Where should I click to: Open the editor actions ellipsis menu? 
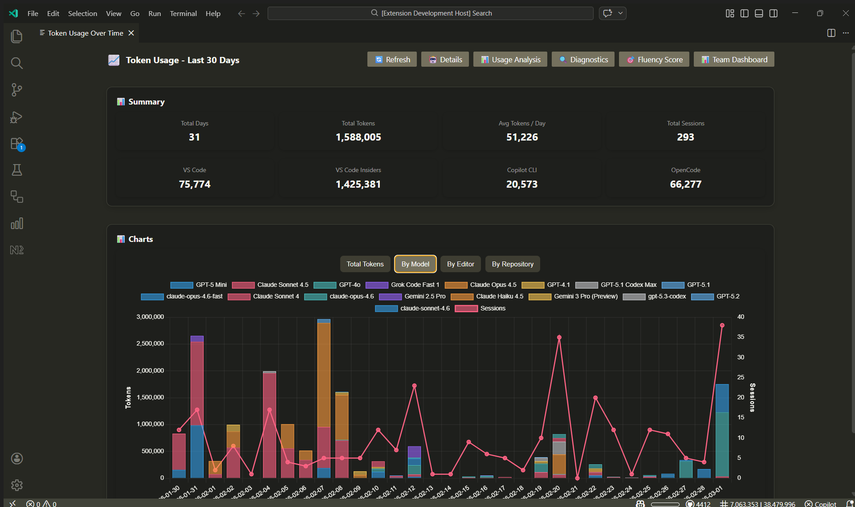tap(847, 33)
